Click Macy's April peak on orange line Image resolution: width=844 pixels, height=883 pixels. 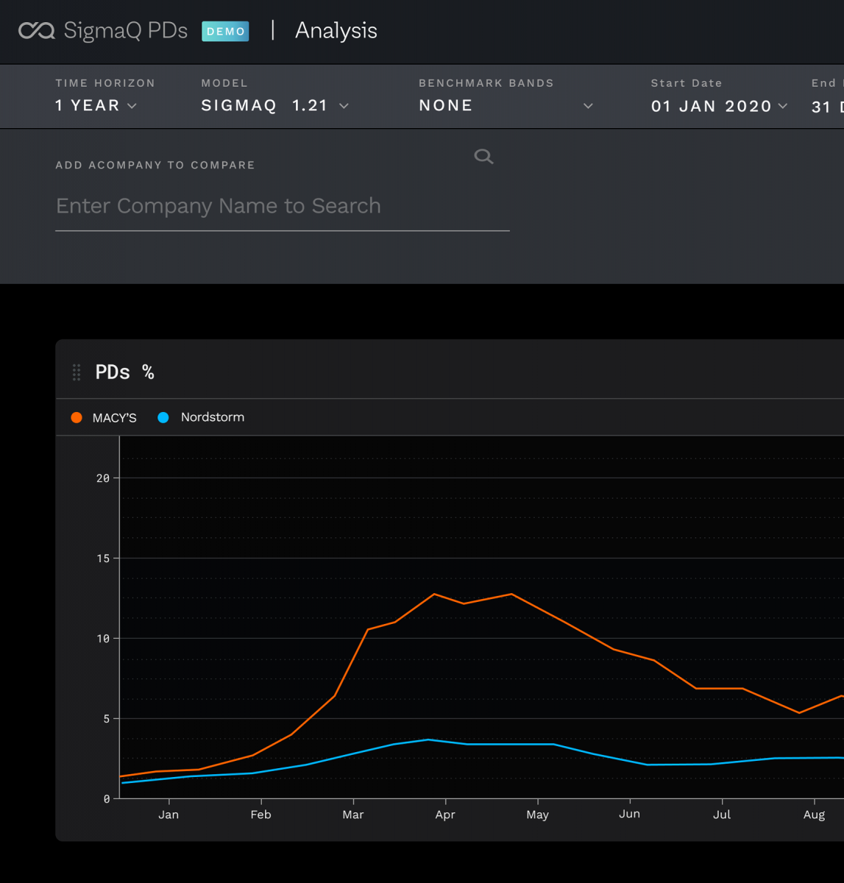click(434, 594)
